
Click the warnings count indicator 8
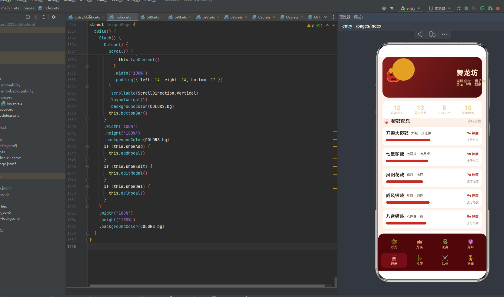click(x=310, y=25)
